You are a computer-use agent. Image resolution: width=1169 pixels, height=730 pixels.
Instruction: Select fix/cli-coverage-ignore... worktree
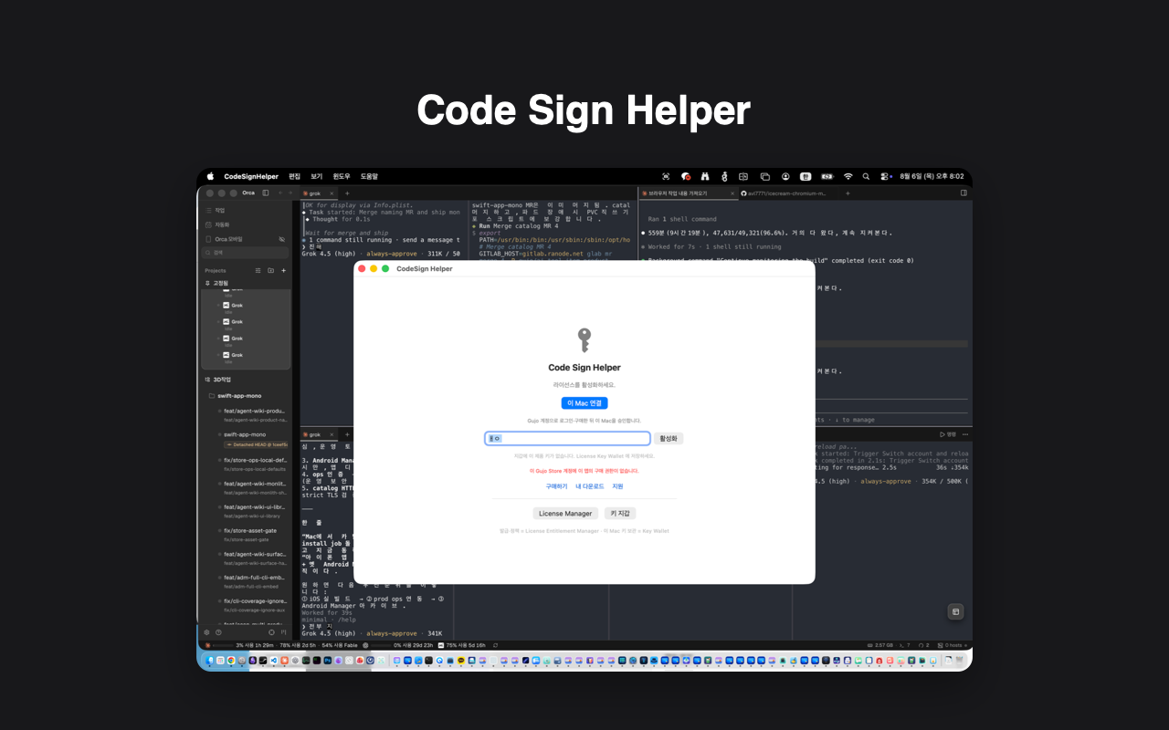point(251,605)
